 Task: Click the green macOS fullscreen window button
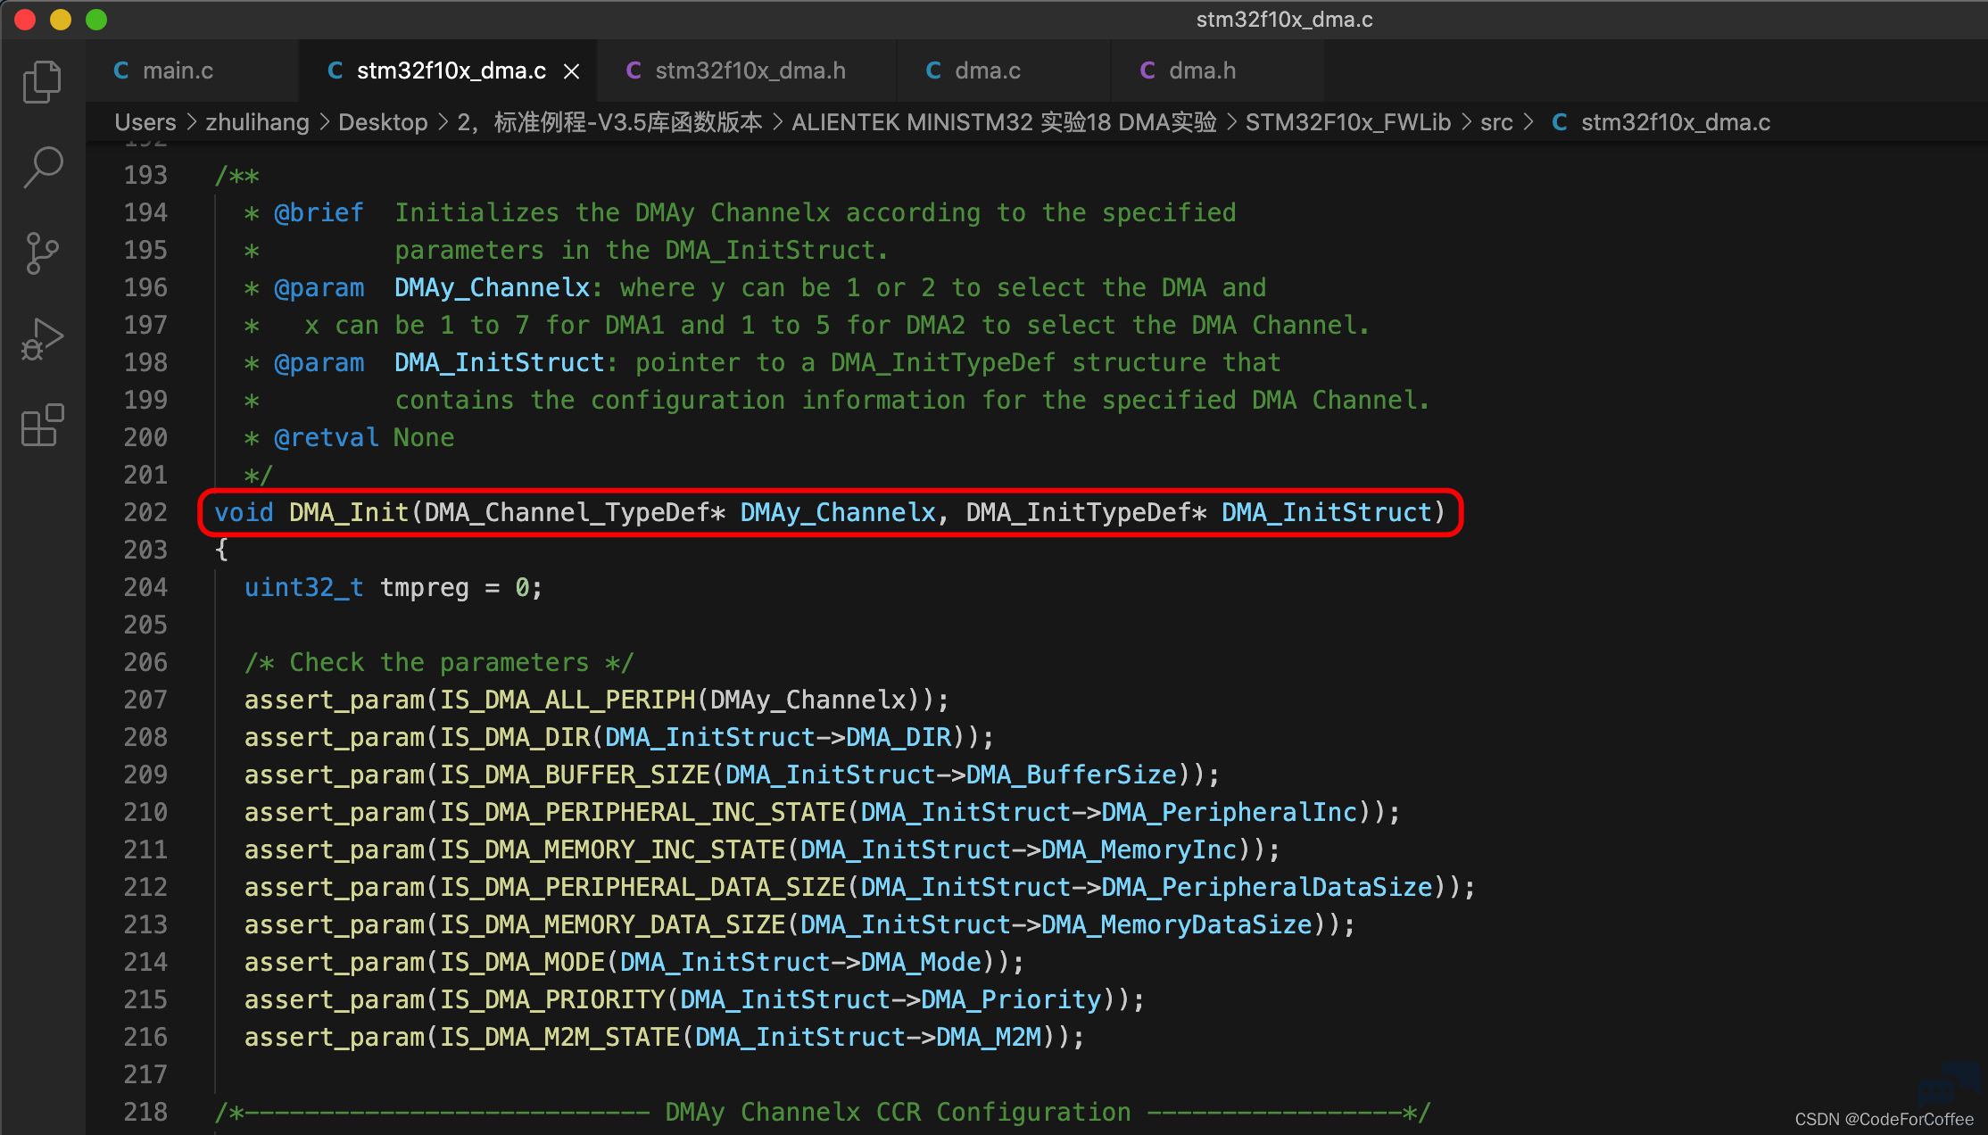pos(96,20)
